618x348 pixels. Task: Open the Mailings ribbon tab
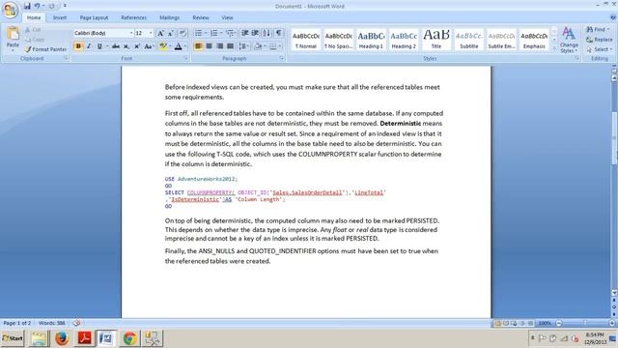(170, 17)
